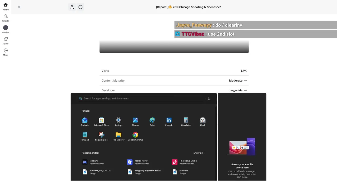
Task: Launch Google Chrome from pinned apps
Action: coord(135,136)
